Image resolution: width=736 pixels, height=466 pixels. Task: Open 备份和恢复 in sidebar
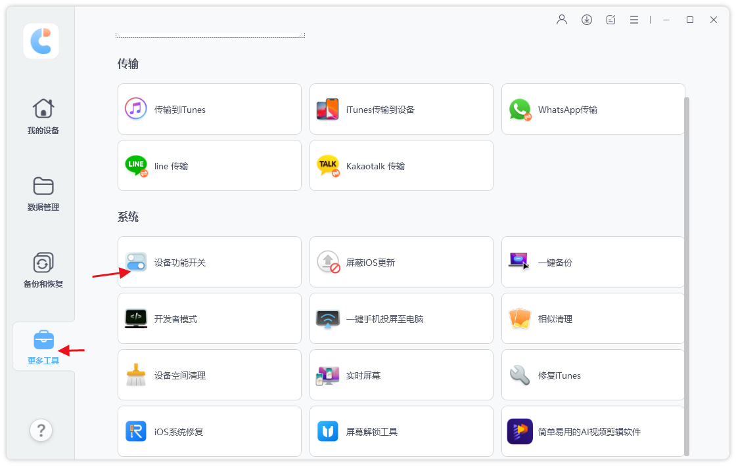tap(43, 270)
